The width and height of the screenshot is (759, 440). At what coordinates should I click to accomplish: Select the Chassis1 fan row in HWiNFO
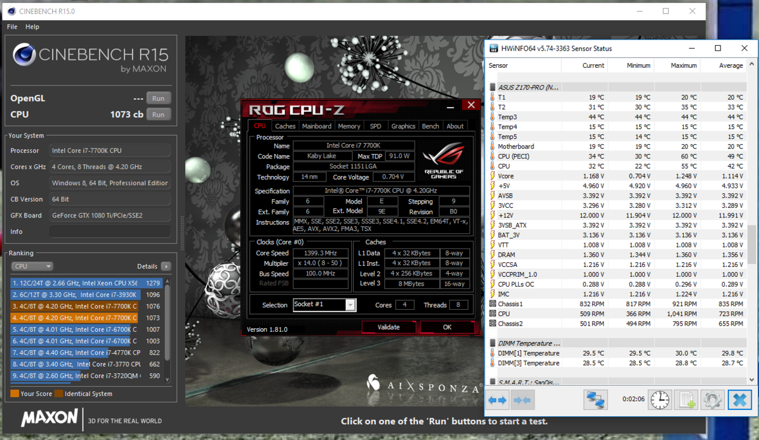coord(617,304)
